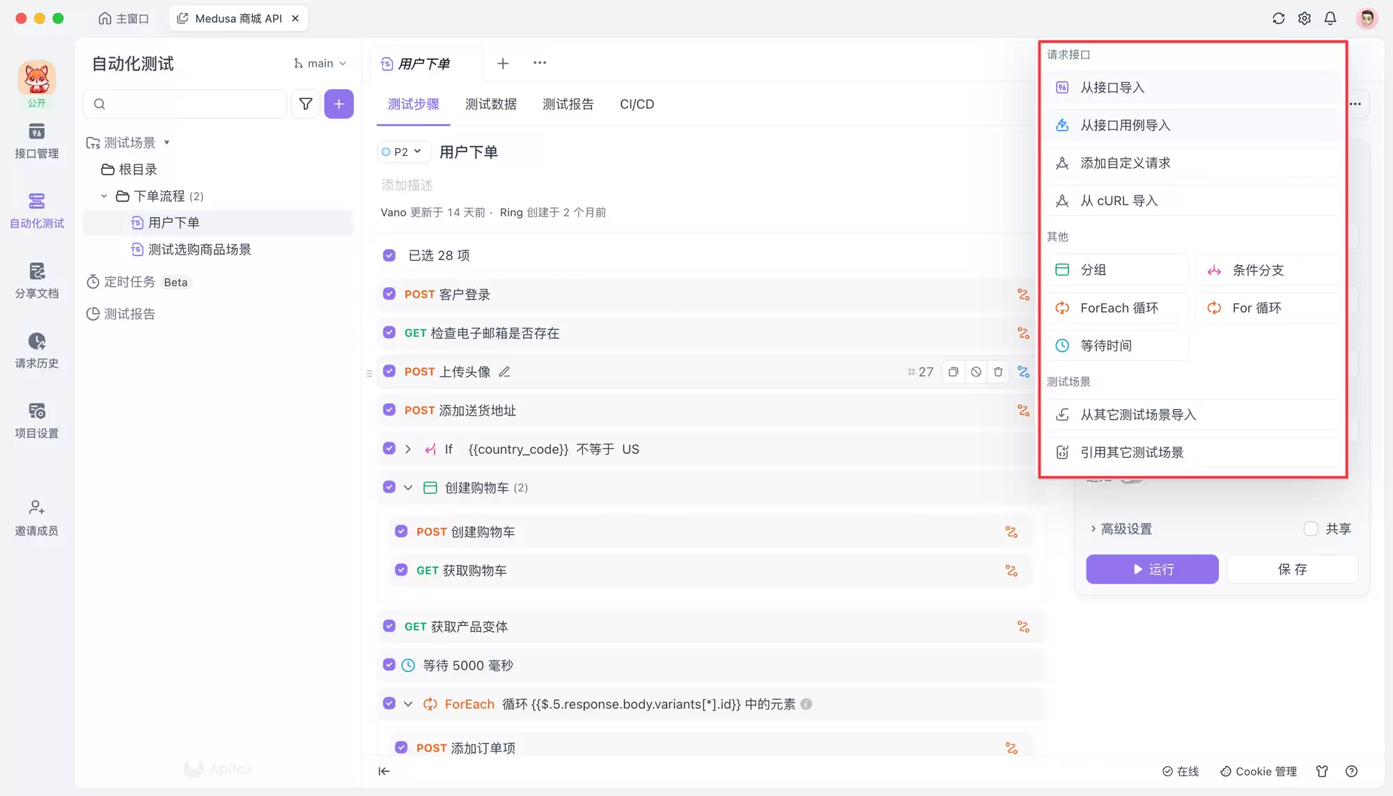Click the 保存 button
Viewport: 1393px width, 796px height.
(x=1292, y=569)
